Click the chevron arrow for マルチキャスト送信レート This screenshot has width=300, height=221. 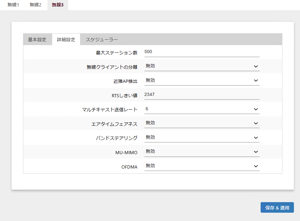(256, 109)
